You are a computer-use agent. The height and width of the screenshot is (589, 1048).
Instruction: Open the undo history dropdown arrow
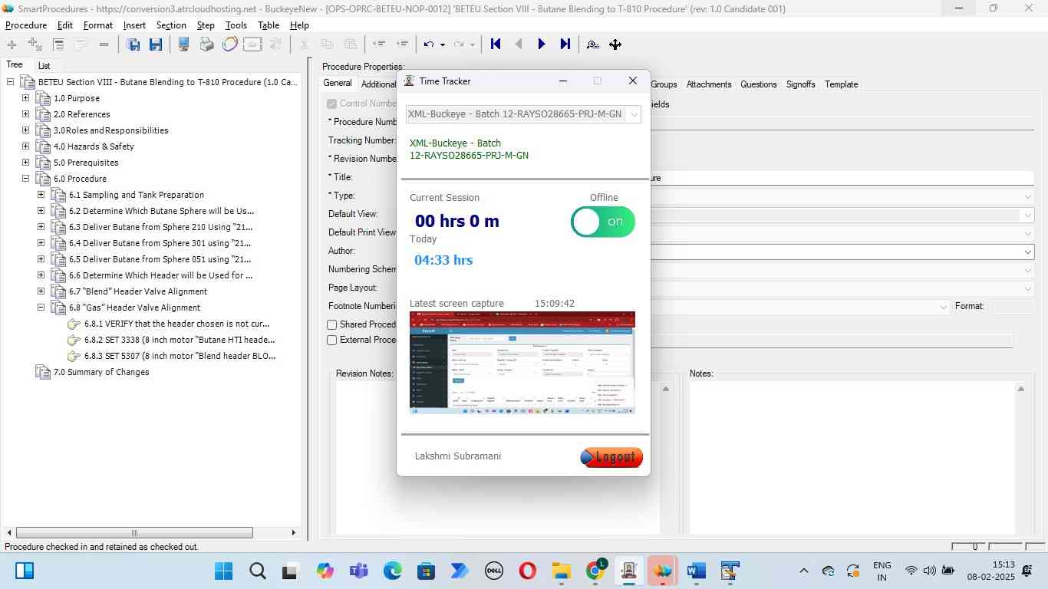443,44
